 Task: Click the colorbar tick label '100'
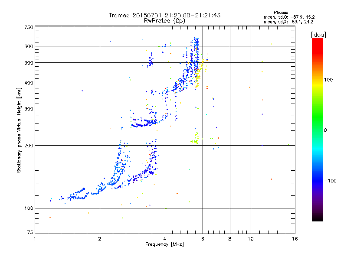[328, 80]
